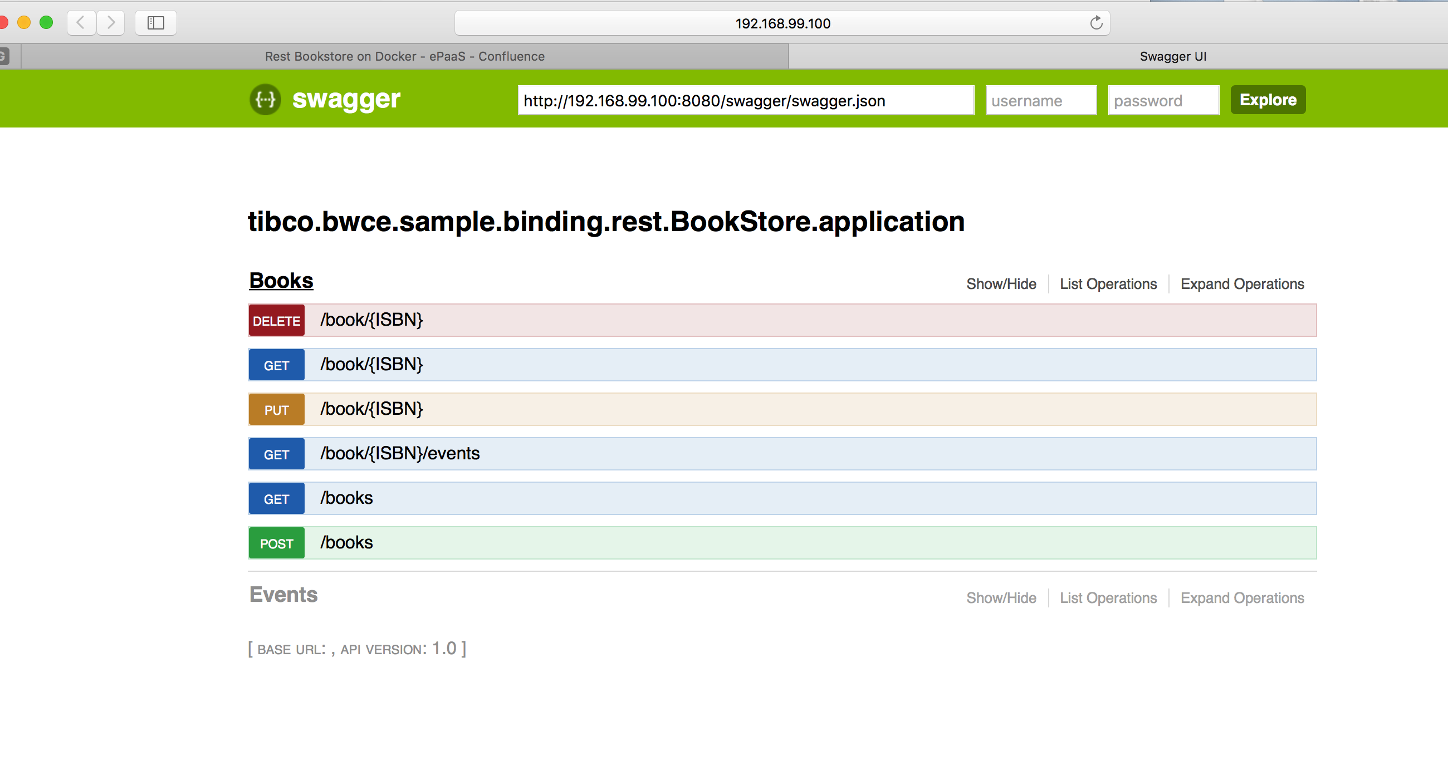1448x775 pixels.
Task: Expand PUT /book/{ISBN} operation path
Action: 371,409
